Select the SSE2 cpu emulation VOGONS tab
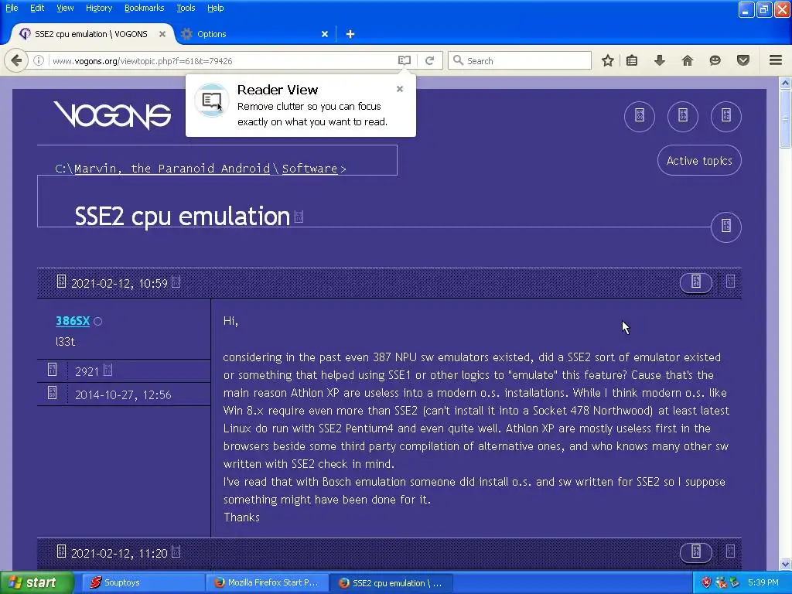Screen dimensions: 792x594 point(91,34)
